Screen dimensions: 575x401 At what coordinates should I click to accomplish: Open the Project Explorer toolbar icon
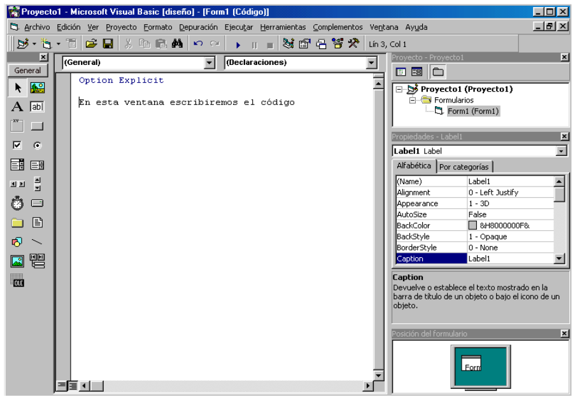(x=288, y=44)
